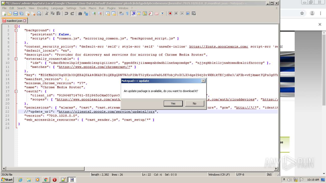This screenshot has width=326, height=183.
Task: Click the Chrome profile avatar icon
Action: pyautogui.click(x=312, y=13)
